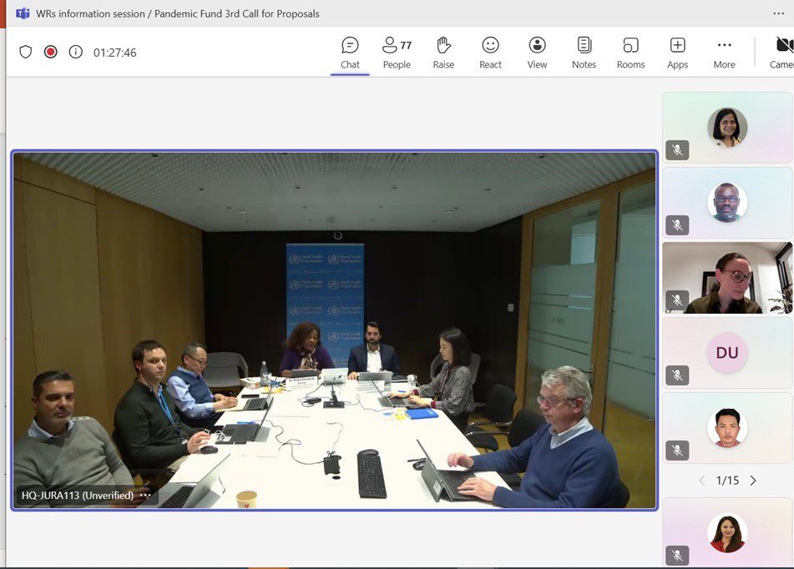Screen dimensions: 794x569
Task: Click the red recording indicator
Action: click(51, 52)
